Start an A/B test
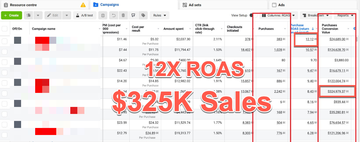Image resolution: width=360 pixels, height=142 pixels. (85, 15)
